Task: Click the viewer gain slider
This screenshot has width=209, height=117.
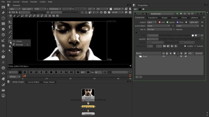Action: pyautogui.click(x=38, y=12)
